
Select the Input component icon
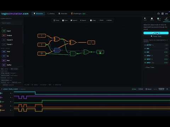click(x=4, y=31)
